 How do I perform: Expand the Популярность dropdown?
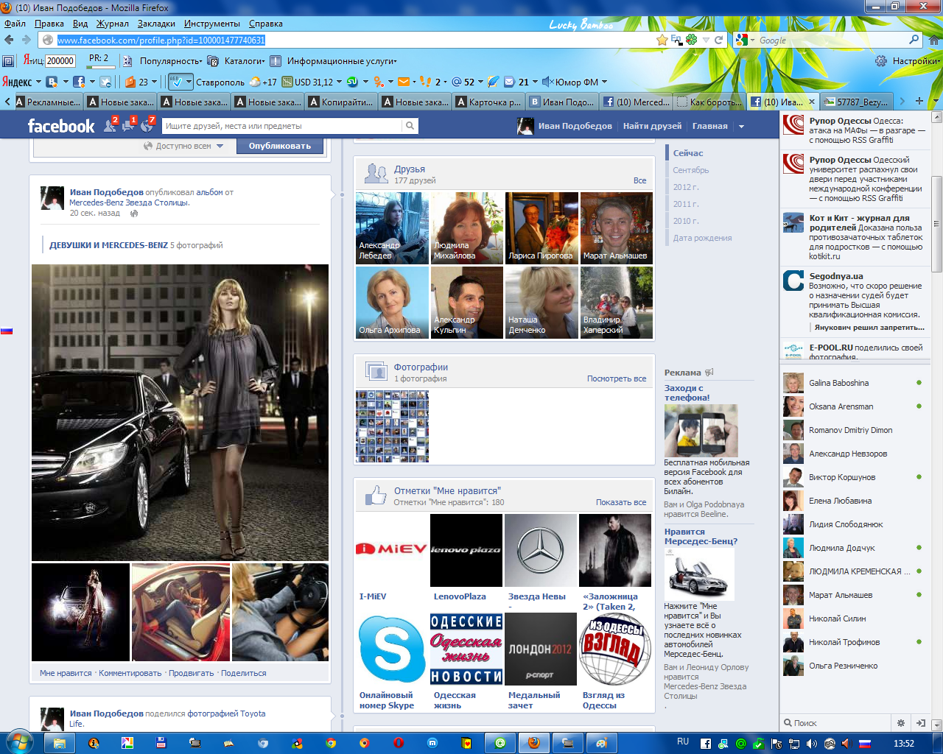(171, 61)
